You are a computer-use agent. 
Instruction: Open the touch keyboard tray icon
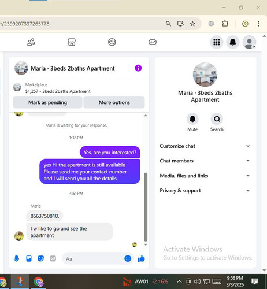click(217, 281)
